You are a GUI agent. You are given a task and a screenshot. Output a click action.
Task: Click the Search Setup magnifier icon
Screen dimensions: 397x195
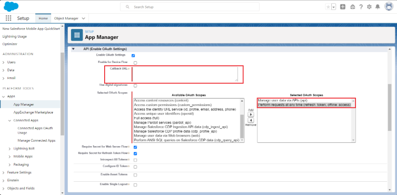[x=128, y=7]
